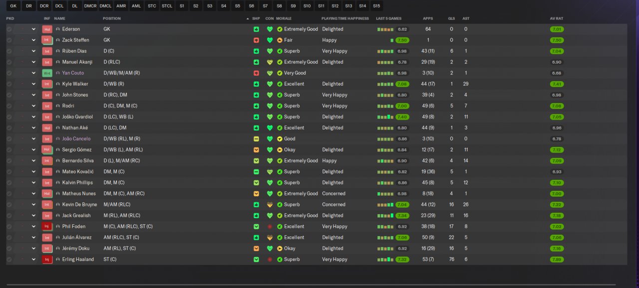Screen dimensions: 639x288
Task: Click Yan Couto's red sharpness icon
Action: pos(256,73)
